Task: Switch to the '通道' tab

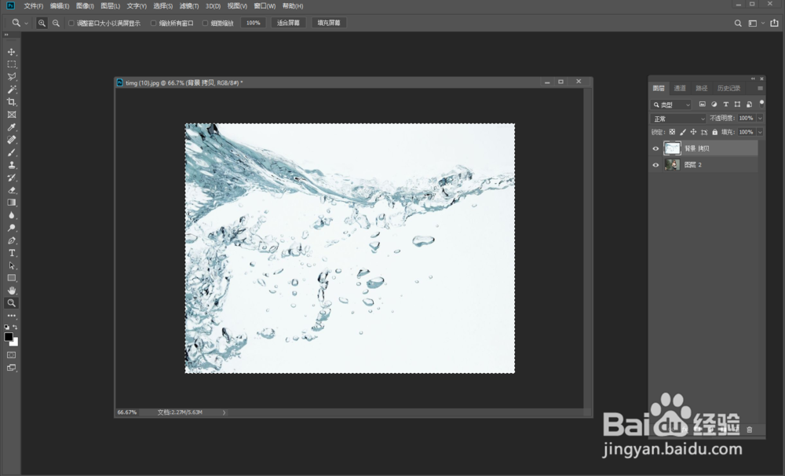Action: [679, 88]
